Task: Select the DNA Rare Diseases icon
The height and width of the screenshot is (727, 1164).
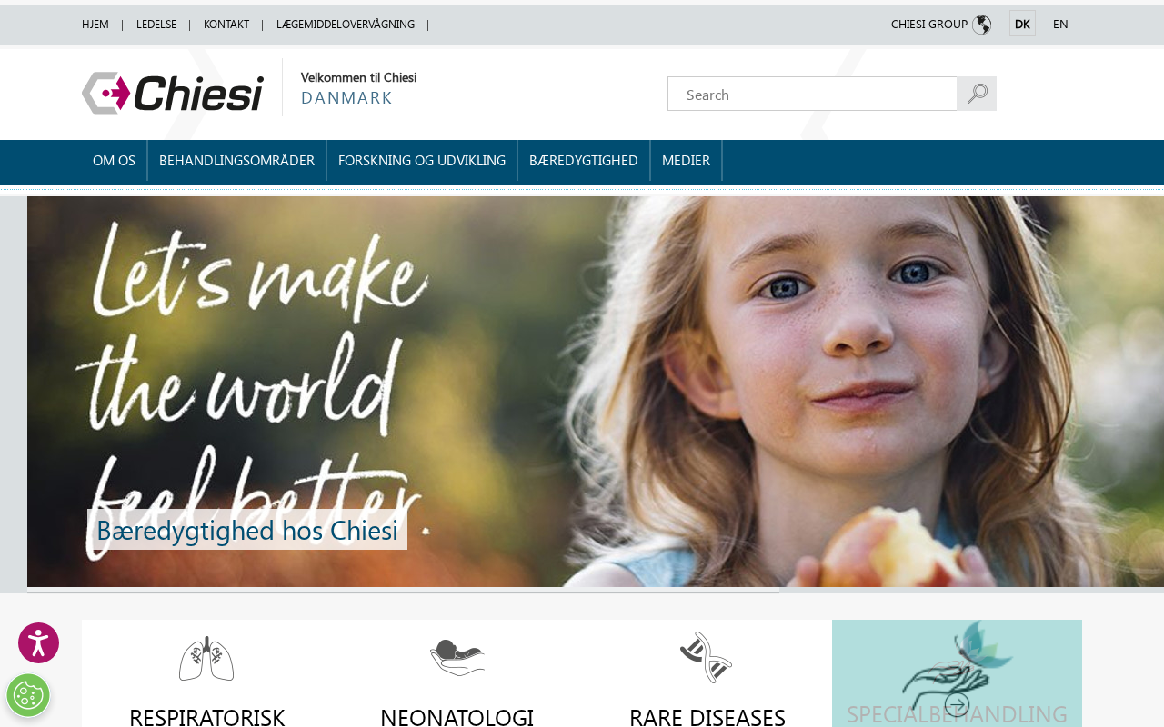Action: click(x=707, y=657)
